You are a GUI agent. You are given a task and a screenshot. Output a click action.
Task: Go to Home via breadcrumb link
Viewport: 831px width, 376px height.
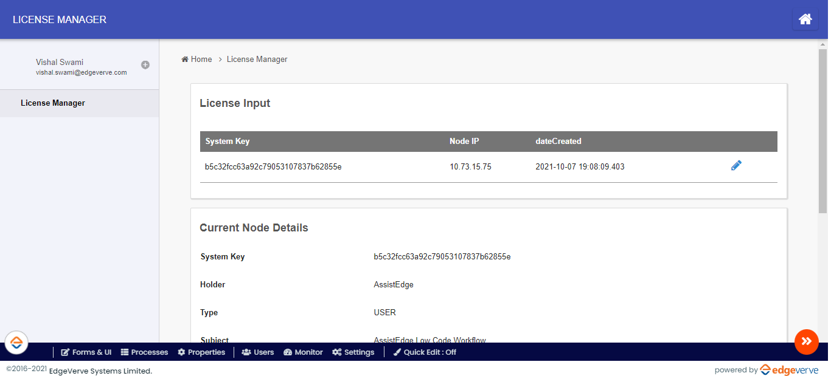tap(197, 60)
